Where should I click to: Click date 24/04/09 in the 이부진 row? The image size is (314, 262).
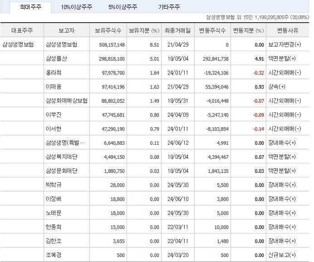[x=178, y=115]
